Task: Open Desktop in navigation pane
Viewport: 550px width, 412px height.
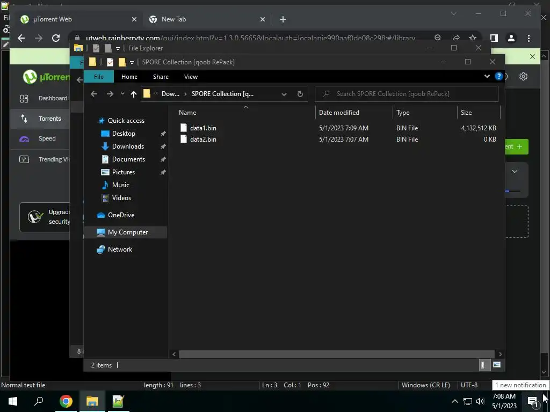Action: (x=123, y=134)
